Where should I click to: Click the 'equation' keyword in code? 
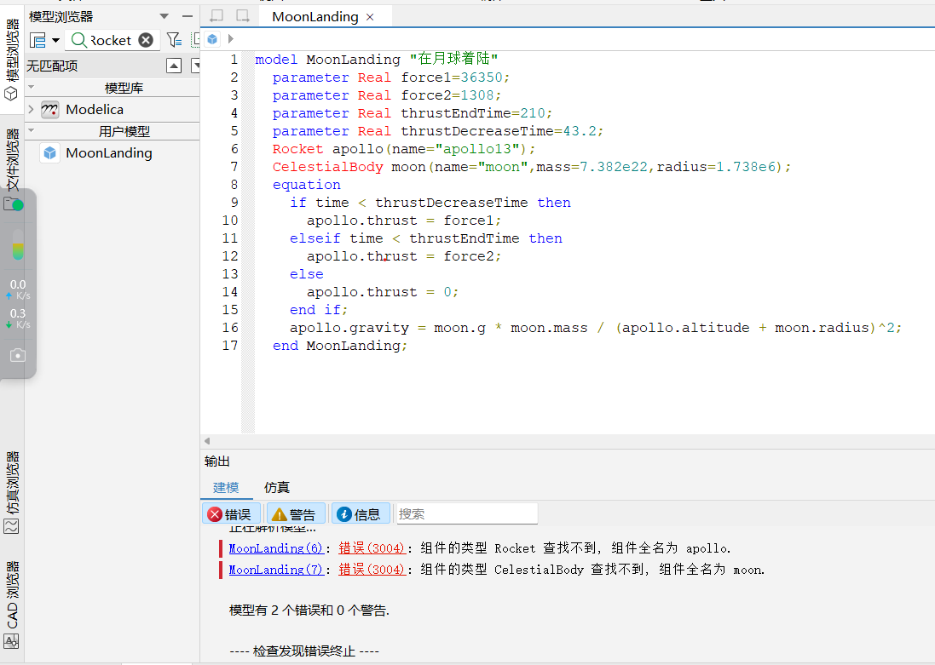coord(307,185)
